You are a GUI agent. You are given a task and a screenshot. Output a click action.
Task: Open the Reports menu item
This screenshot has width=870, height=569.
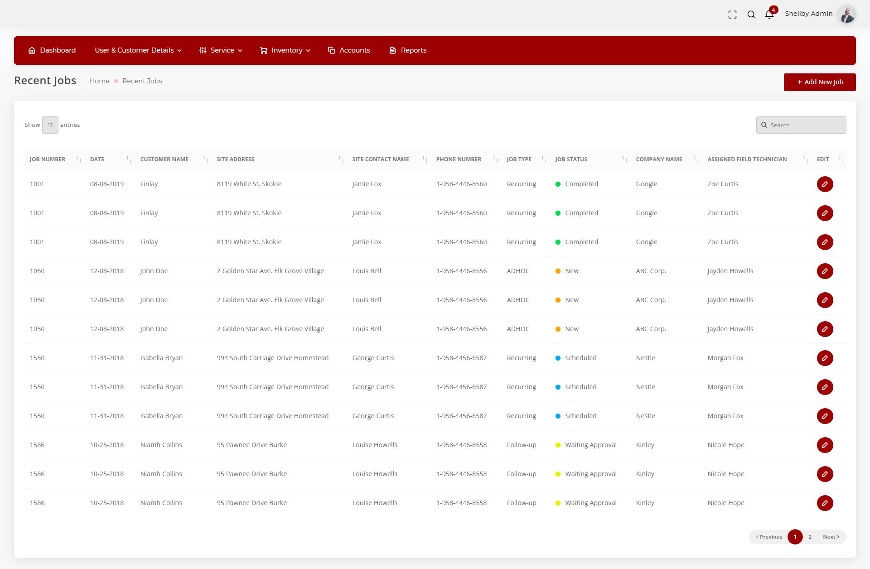click(408, 50)
